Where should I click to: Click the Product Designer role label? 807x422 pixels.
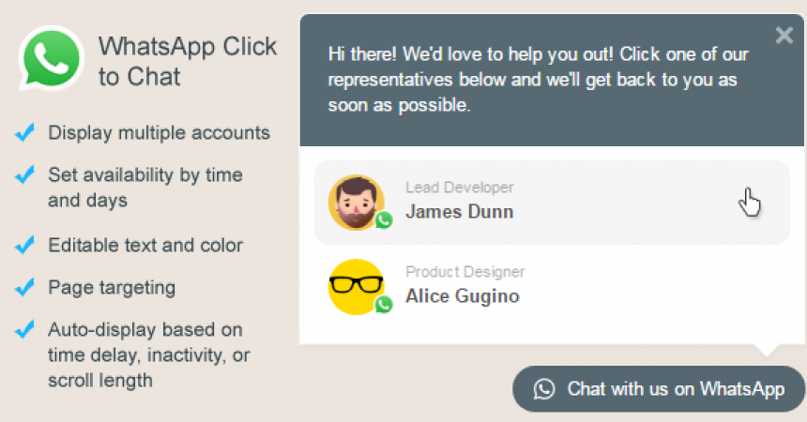(x=465, y=272)
